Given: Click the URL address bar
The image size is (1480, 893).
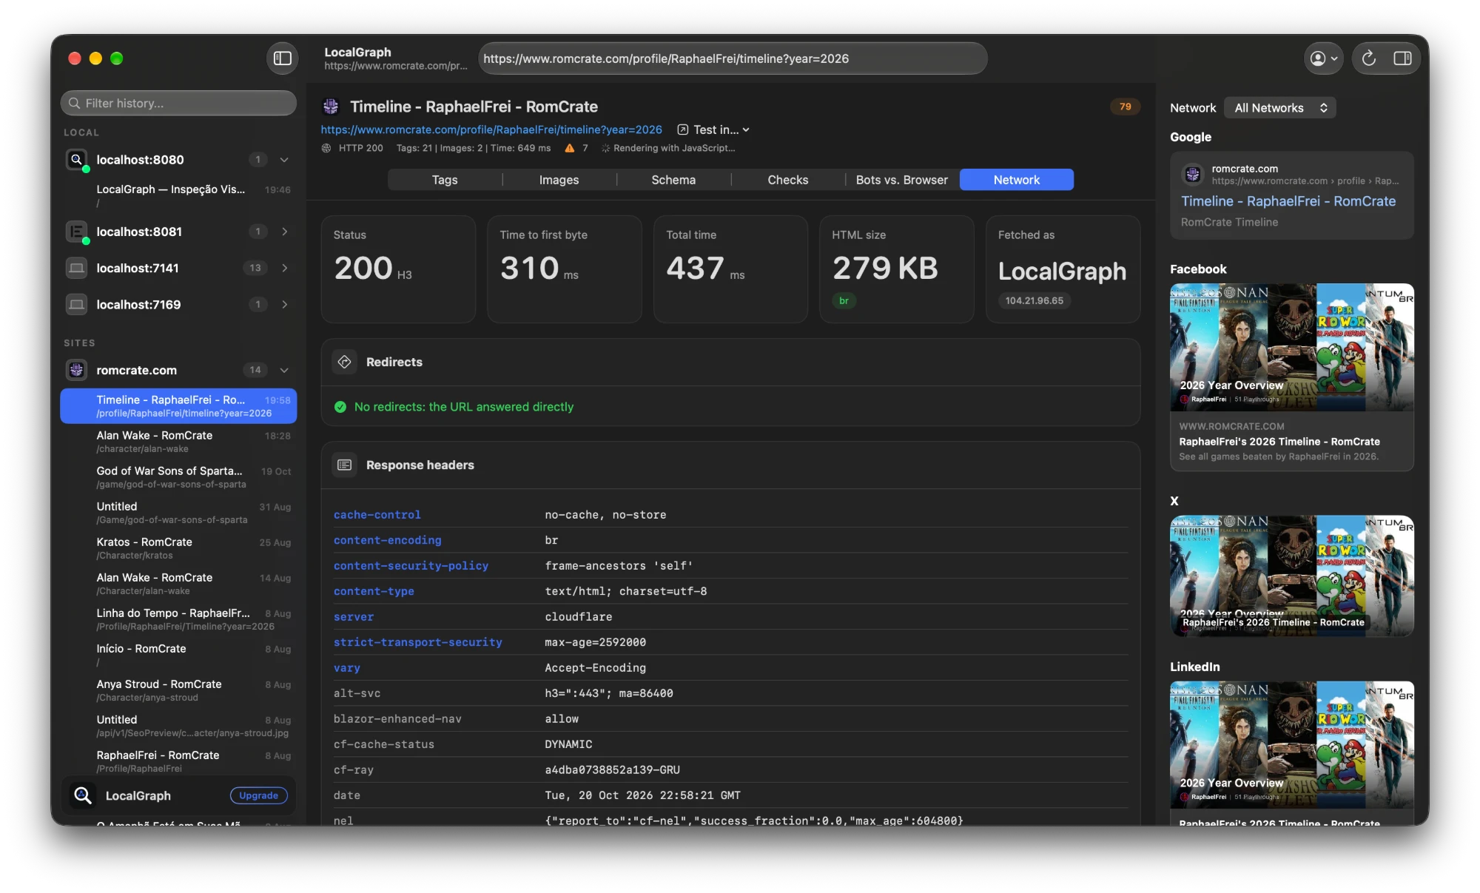Looking at the screenshot, I should [x=733, y=58].
